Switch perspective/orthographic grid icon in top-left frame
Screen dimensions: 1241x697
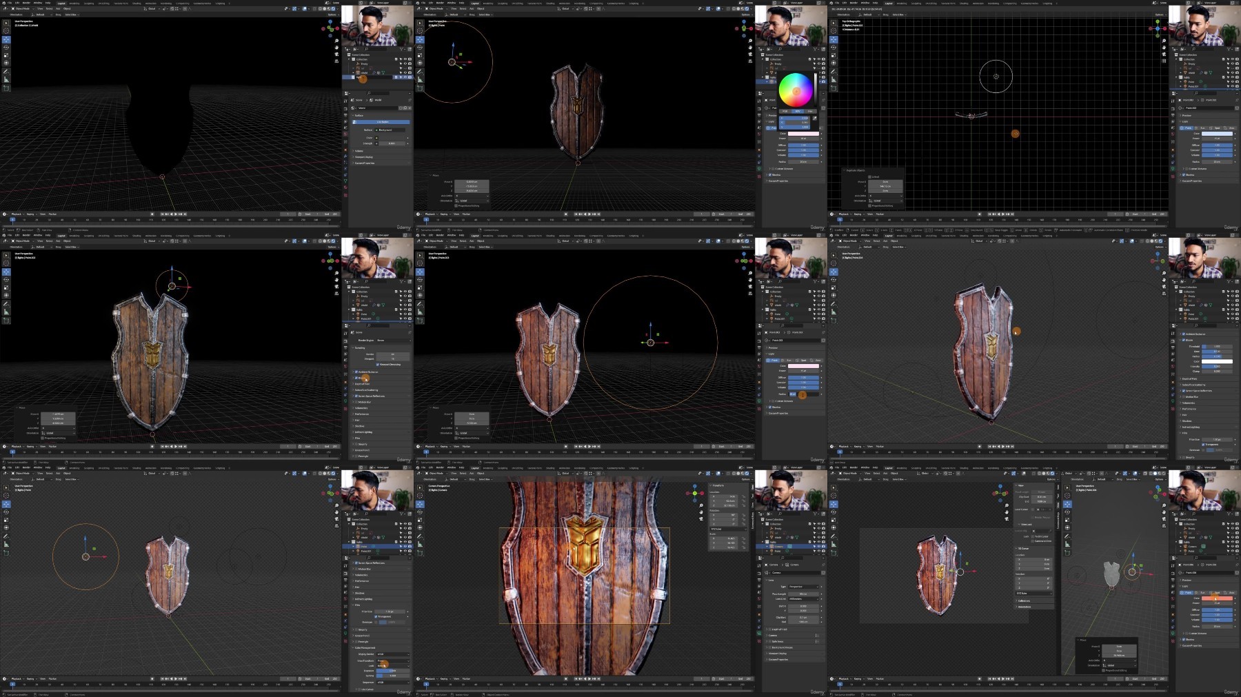point(336,61)
